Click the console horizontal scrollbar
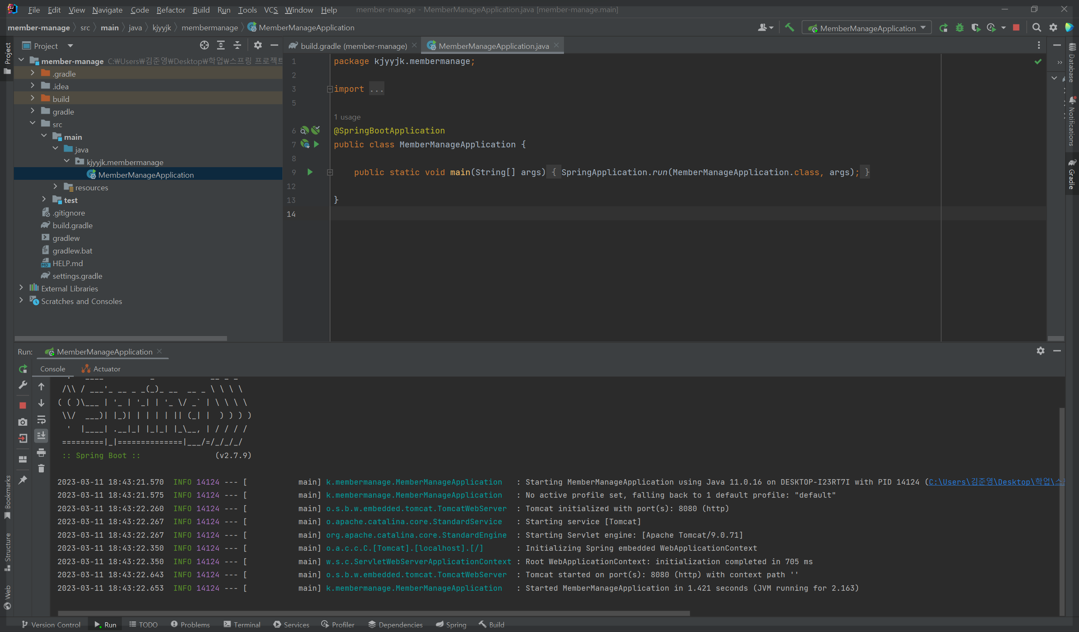This screenshot has height=632, width=1079. [x=373, y=613]
